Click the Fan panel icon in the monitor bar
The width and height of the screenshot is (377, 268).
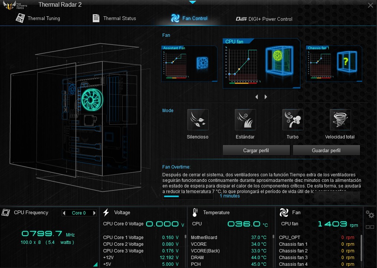click(284, 212)
